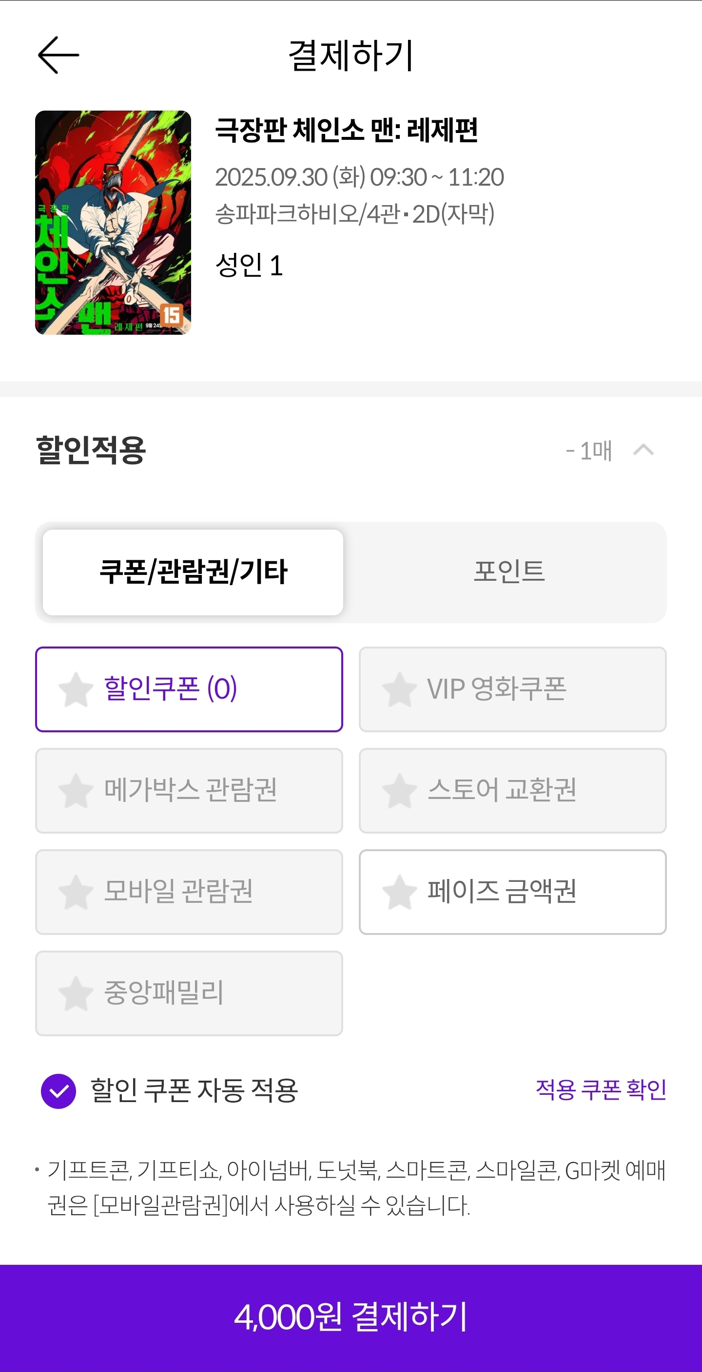Tap the back arrow icon

pyautogui.click(x=58, y=55)
